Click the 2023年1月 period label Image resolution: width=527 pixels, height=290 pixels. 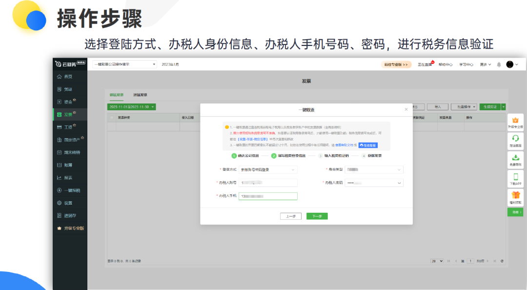(x=170, y=64)
